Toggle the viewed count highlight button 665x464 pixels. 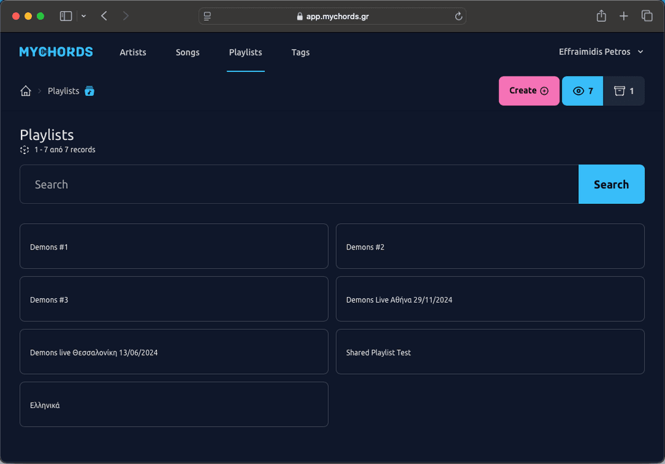[582, 91]
